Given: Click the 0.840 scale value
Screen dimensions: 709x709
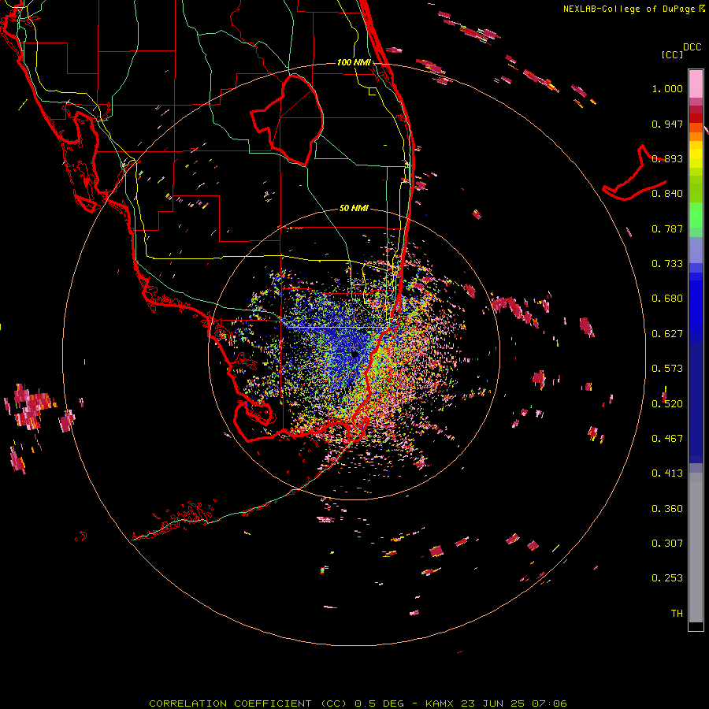Looking at the screenshot, I should pos(667,194).
